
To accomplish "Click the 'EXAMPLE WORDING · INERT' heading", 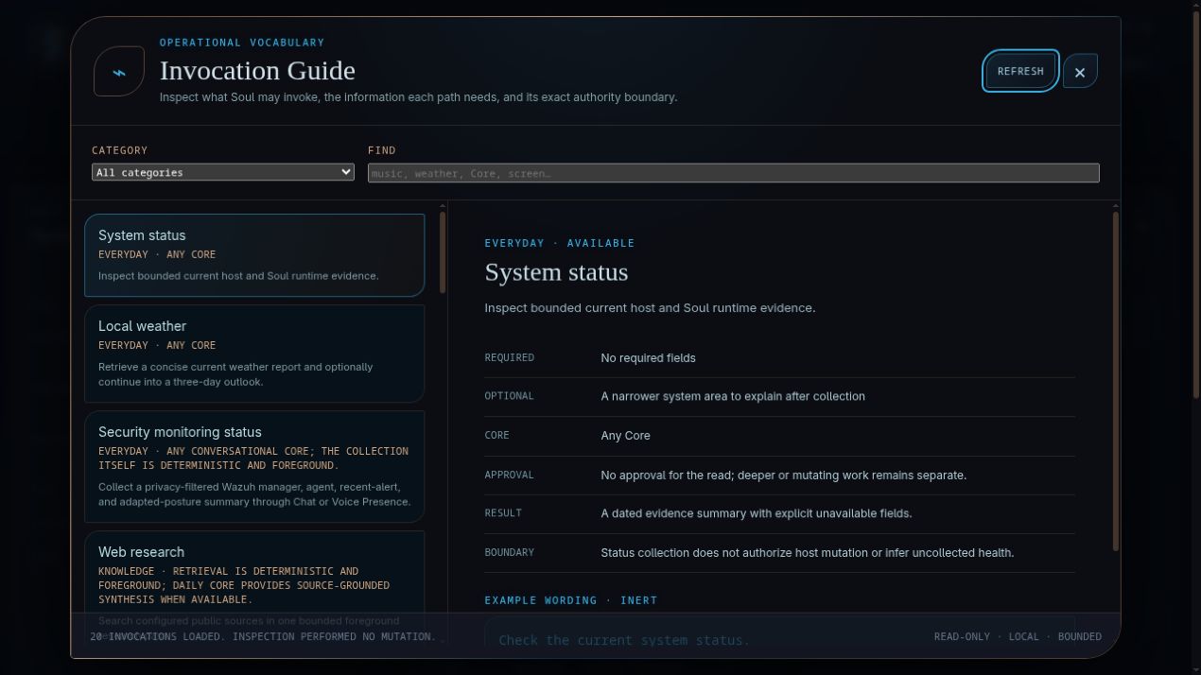I will pos(570,600).
